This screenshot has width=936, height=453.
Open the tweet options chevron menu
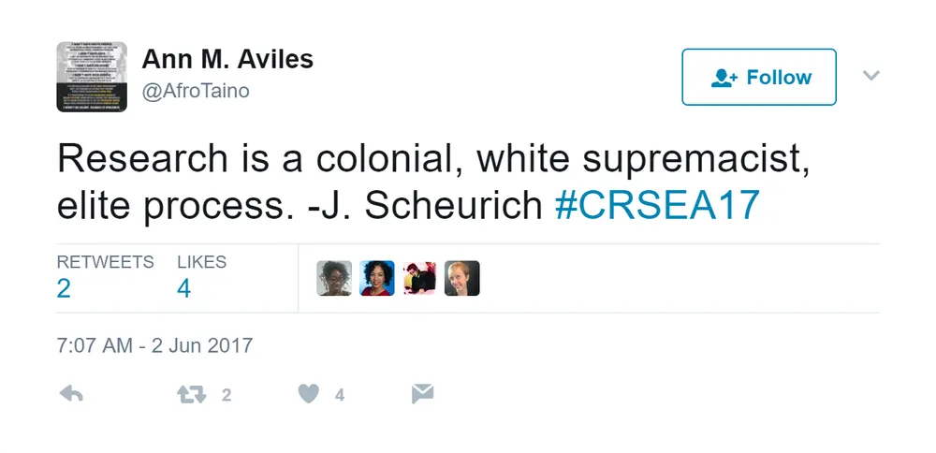(x=870, y=75)
